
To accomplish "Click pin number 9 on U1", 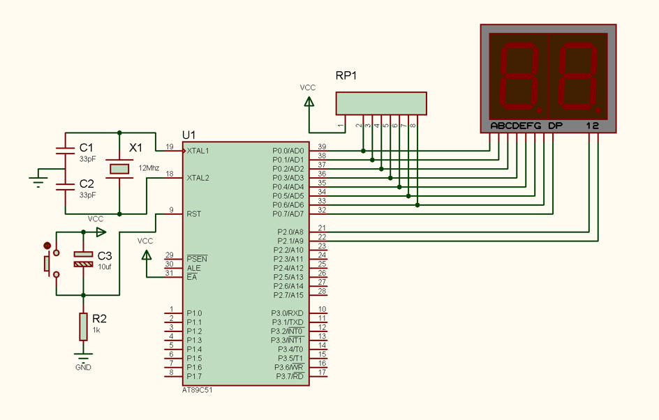I will [172, 209].
